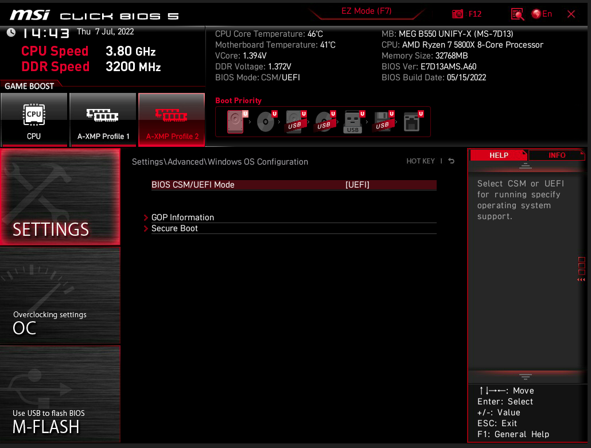Screen dimensions: 591x448
Task: Click the MB: MEG B550 UNIFY-X line
Action: [448, 34]
